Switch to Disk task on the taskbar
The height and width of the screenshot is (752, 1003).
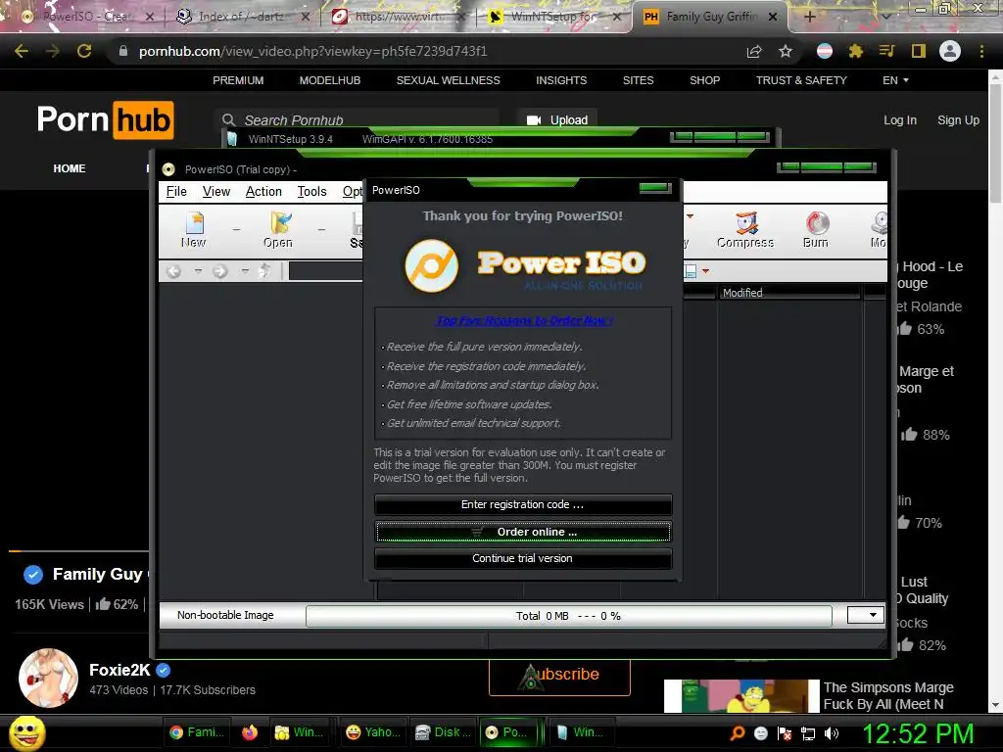pyautogui.click(x=442, y=732)
